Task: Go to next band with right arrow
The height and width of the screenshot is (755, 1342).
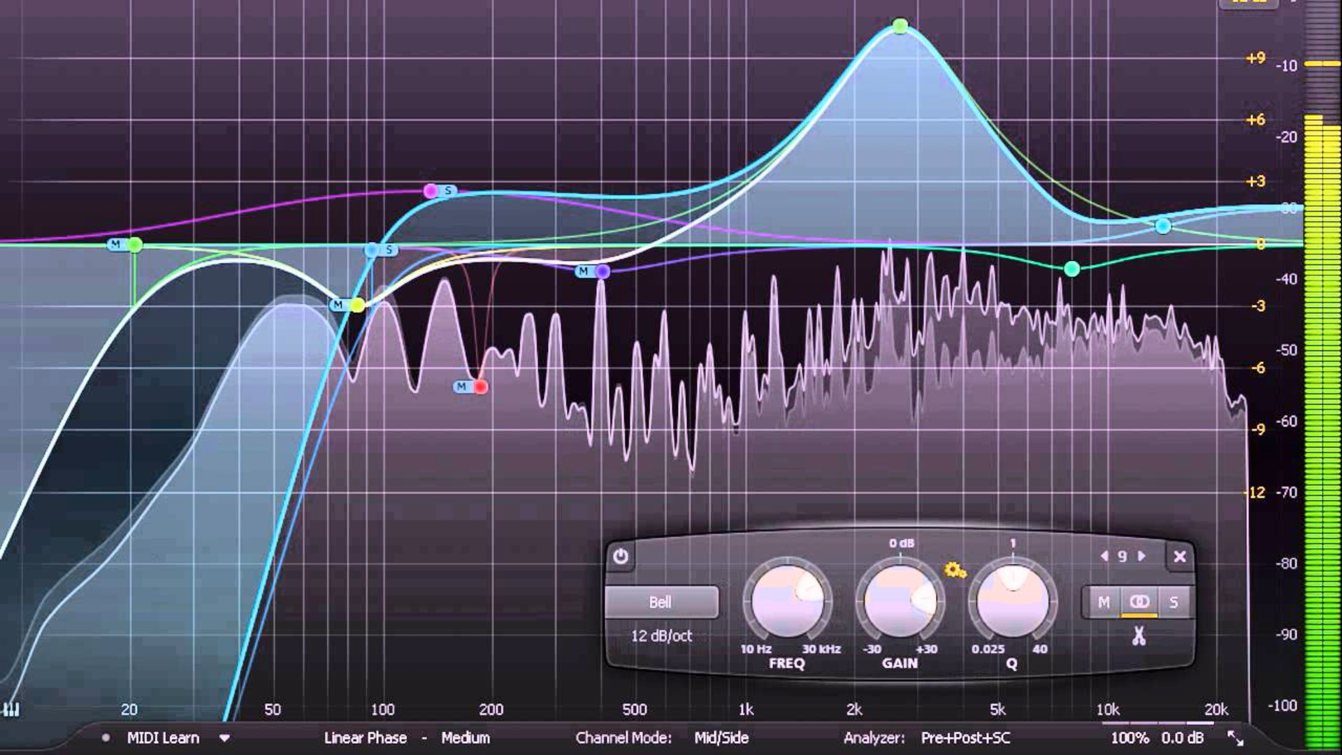Action: [x=1142, y=556]
